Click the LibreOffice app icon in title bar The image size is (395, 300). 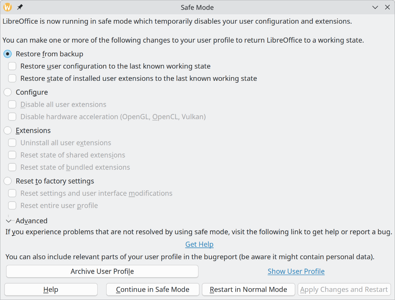point(7,7)
